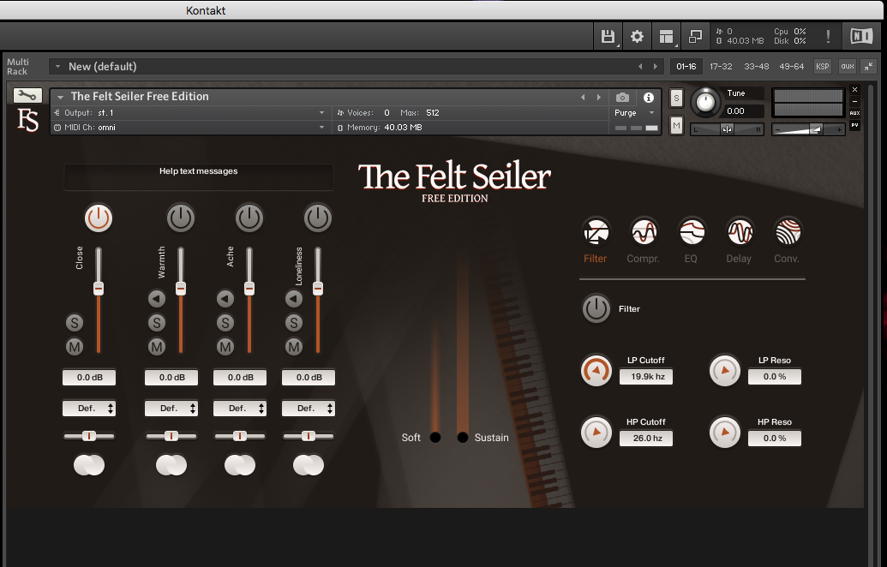Open Close mic Def. output selector
887x567 pixels.
click(x=89, y=409)
